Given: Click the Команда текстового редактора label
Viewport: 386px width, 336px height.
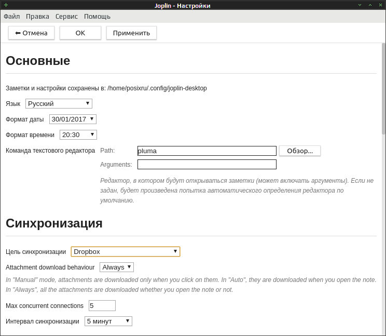Looking at the screenshot, I should point(50,151).
